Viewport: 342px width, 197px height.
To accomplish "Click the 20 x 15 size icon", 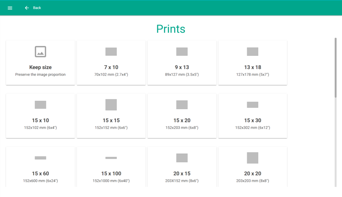I will (182, 158).
